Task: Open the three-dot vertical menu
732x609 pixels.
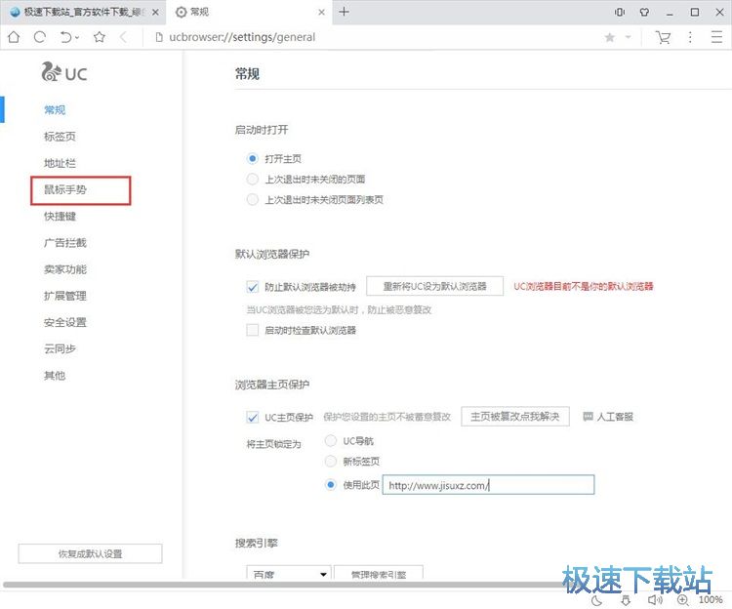Action: coord(690,37)
